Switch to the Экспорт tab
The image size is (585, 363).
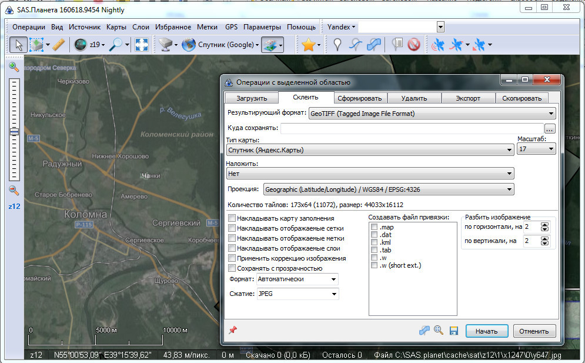469,98
